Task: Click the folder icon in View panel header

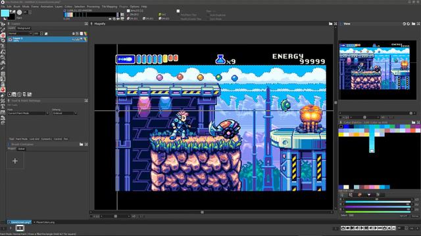Action: [x=414, y=24]
